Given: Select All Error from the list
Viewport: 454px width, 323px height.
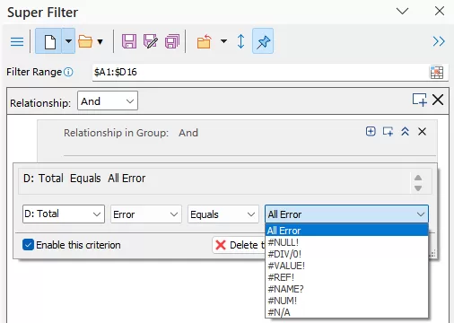Looking at the screenshot, I should 346,231.
